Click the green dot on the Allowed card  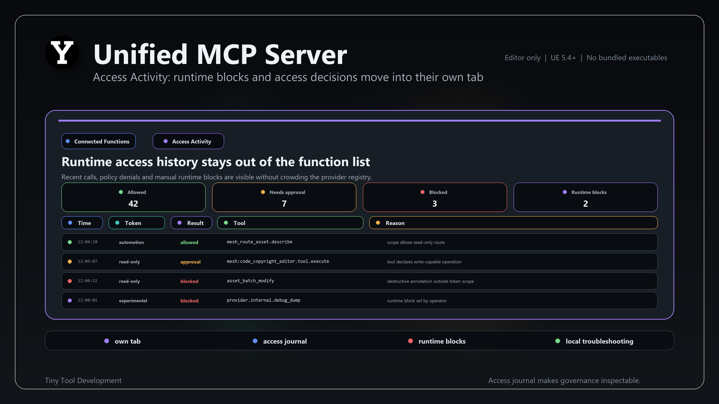tap(121, 192)
